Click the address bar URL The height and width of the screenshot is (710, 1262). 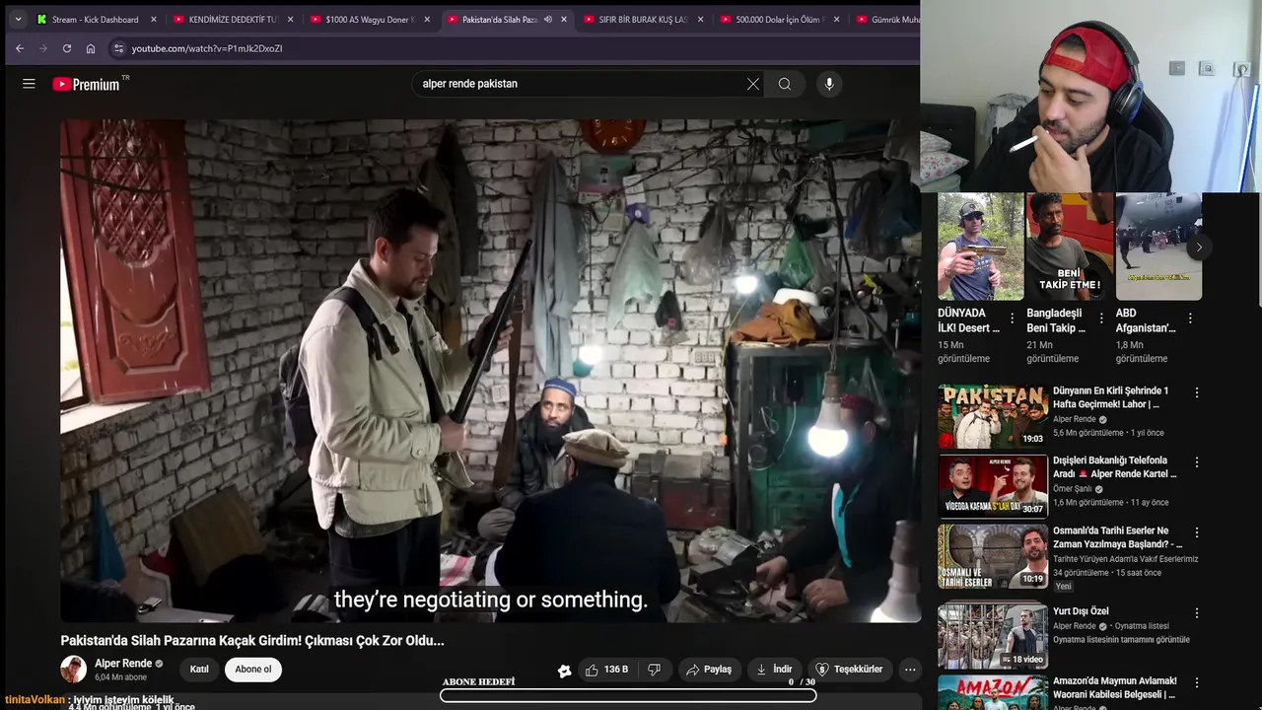coord(207,48)
